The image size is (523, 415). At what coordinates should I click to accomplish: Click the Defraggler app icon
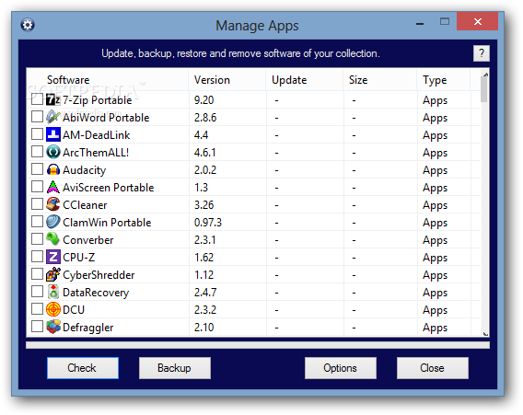[52, 327]
